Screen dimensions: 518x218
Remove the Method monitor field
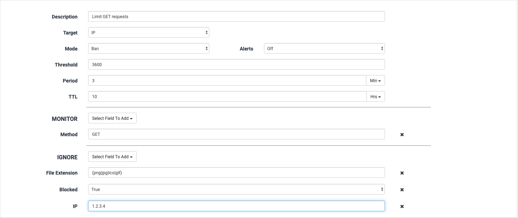click(x=402, y=134)
